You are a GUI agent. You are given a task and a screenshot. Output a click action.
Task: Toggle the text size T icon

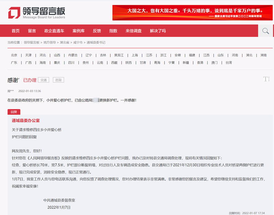point(266,79)
